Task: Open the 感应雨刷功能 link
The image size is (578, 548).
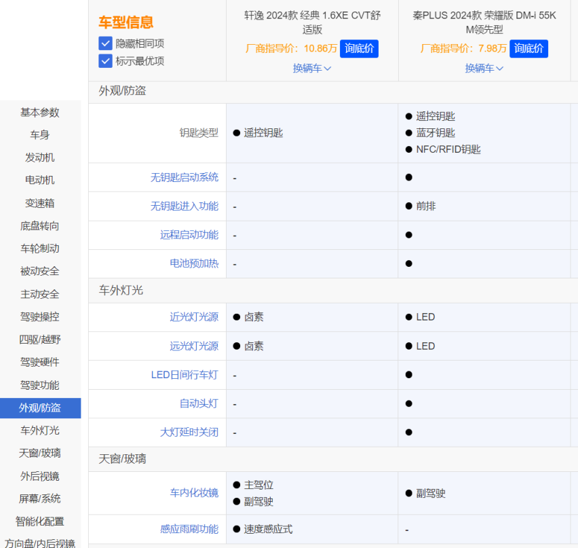Action: pyautogui.click(x=189, y=529)
